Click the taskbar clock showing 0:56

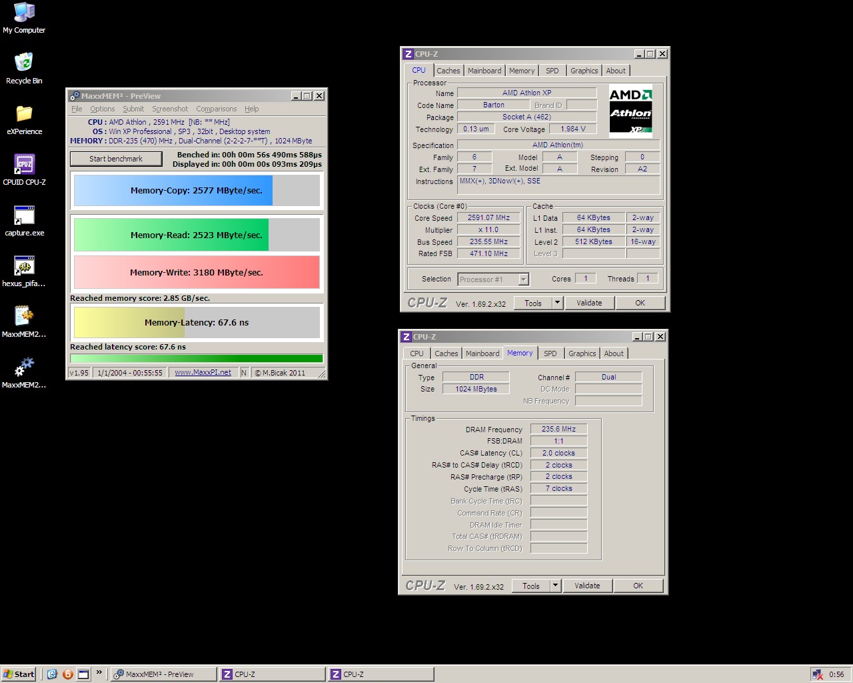click(x=836, y=674)
